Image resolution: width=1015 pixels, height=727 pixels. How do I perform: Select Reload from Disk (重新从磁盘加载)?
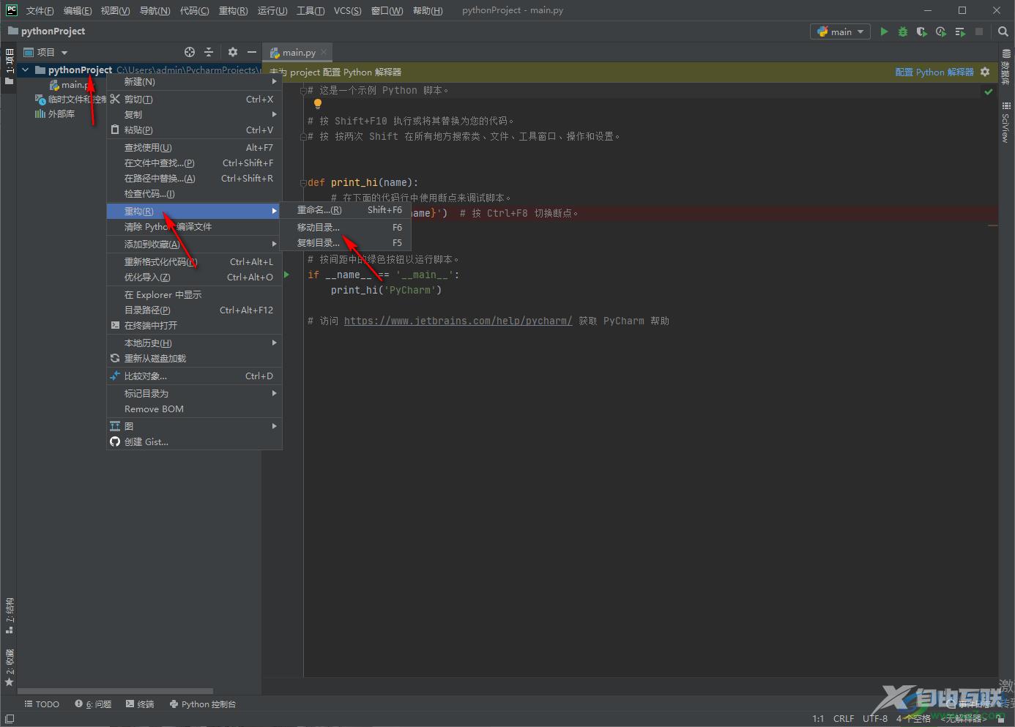(x=194, y=359)
